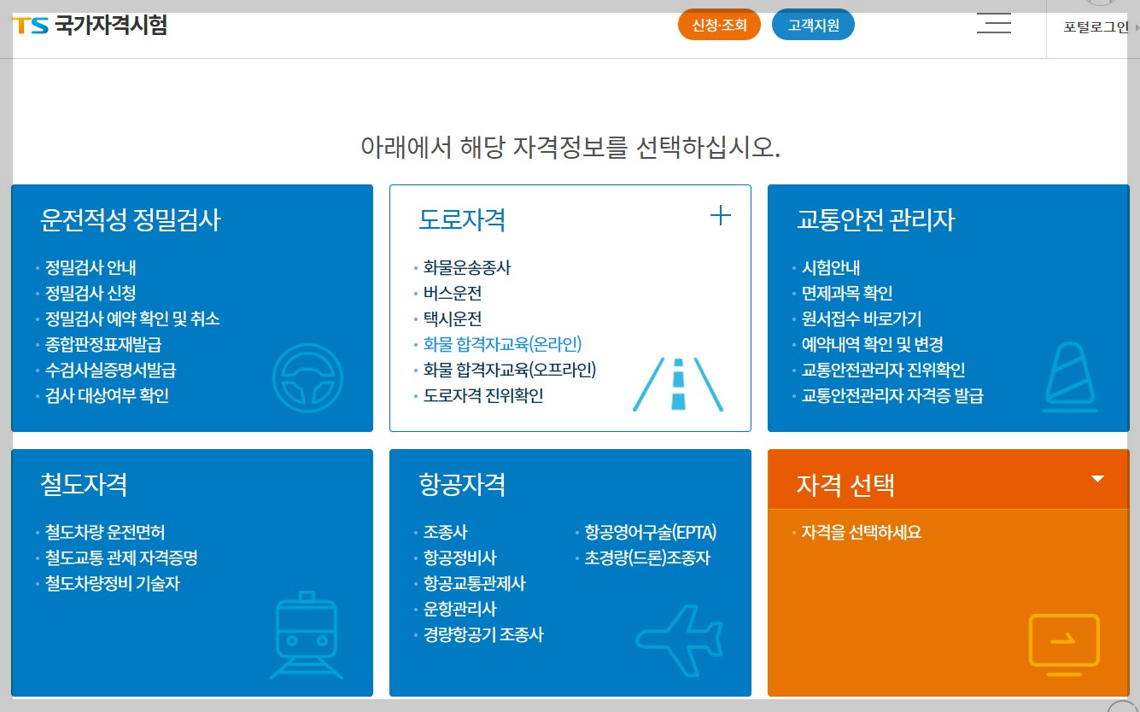Open 면제과목 확인
Screen dimensions: 1140x712
coord(847,294)
